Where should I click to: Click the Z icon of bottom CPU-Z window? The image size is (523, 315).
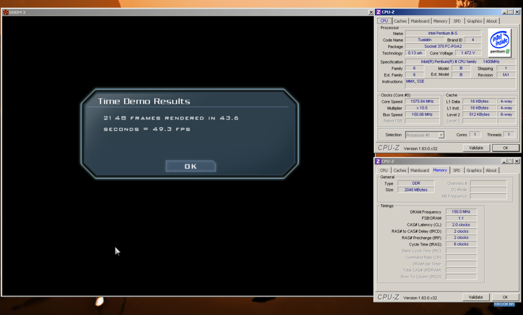(x=378, y=162)
